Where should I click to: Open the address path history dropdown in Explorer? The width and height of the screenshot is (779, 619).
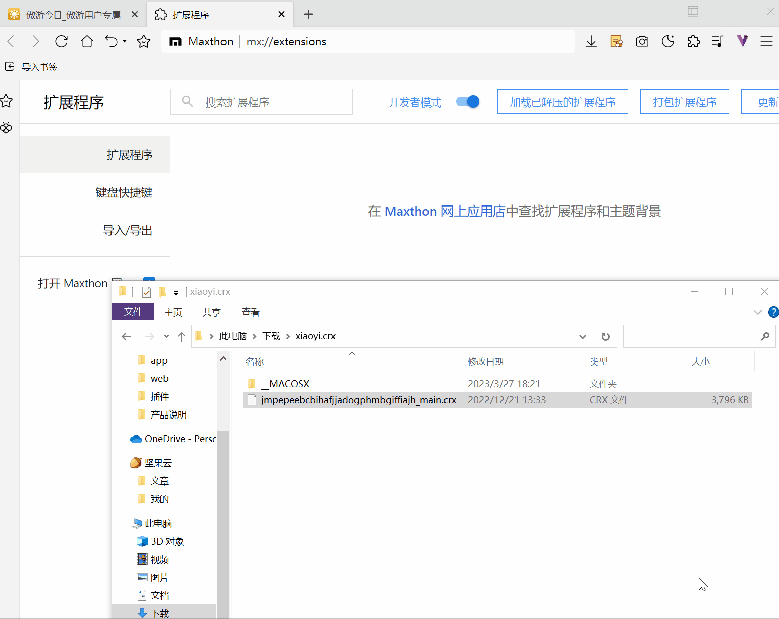pyautogui.click(x=583, y=337)
